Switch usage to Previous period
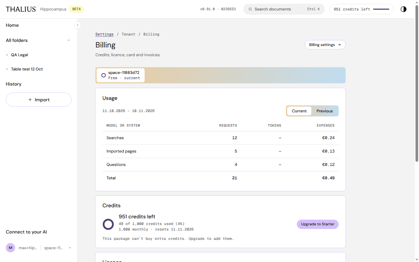 pos(324,111)
